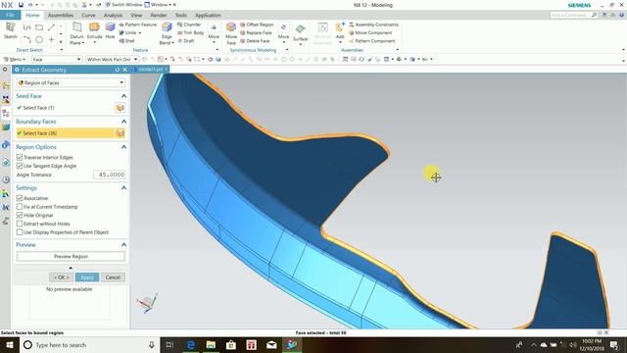
Task: Switch to the Curve tab
Action: pyautogui.click(x=88, y=16)
